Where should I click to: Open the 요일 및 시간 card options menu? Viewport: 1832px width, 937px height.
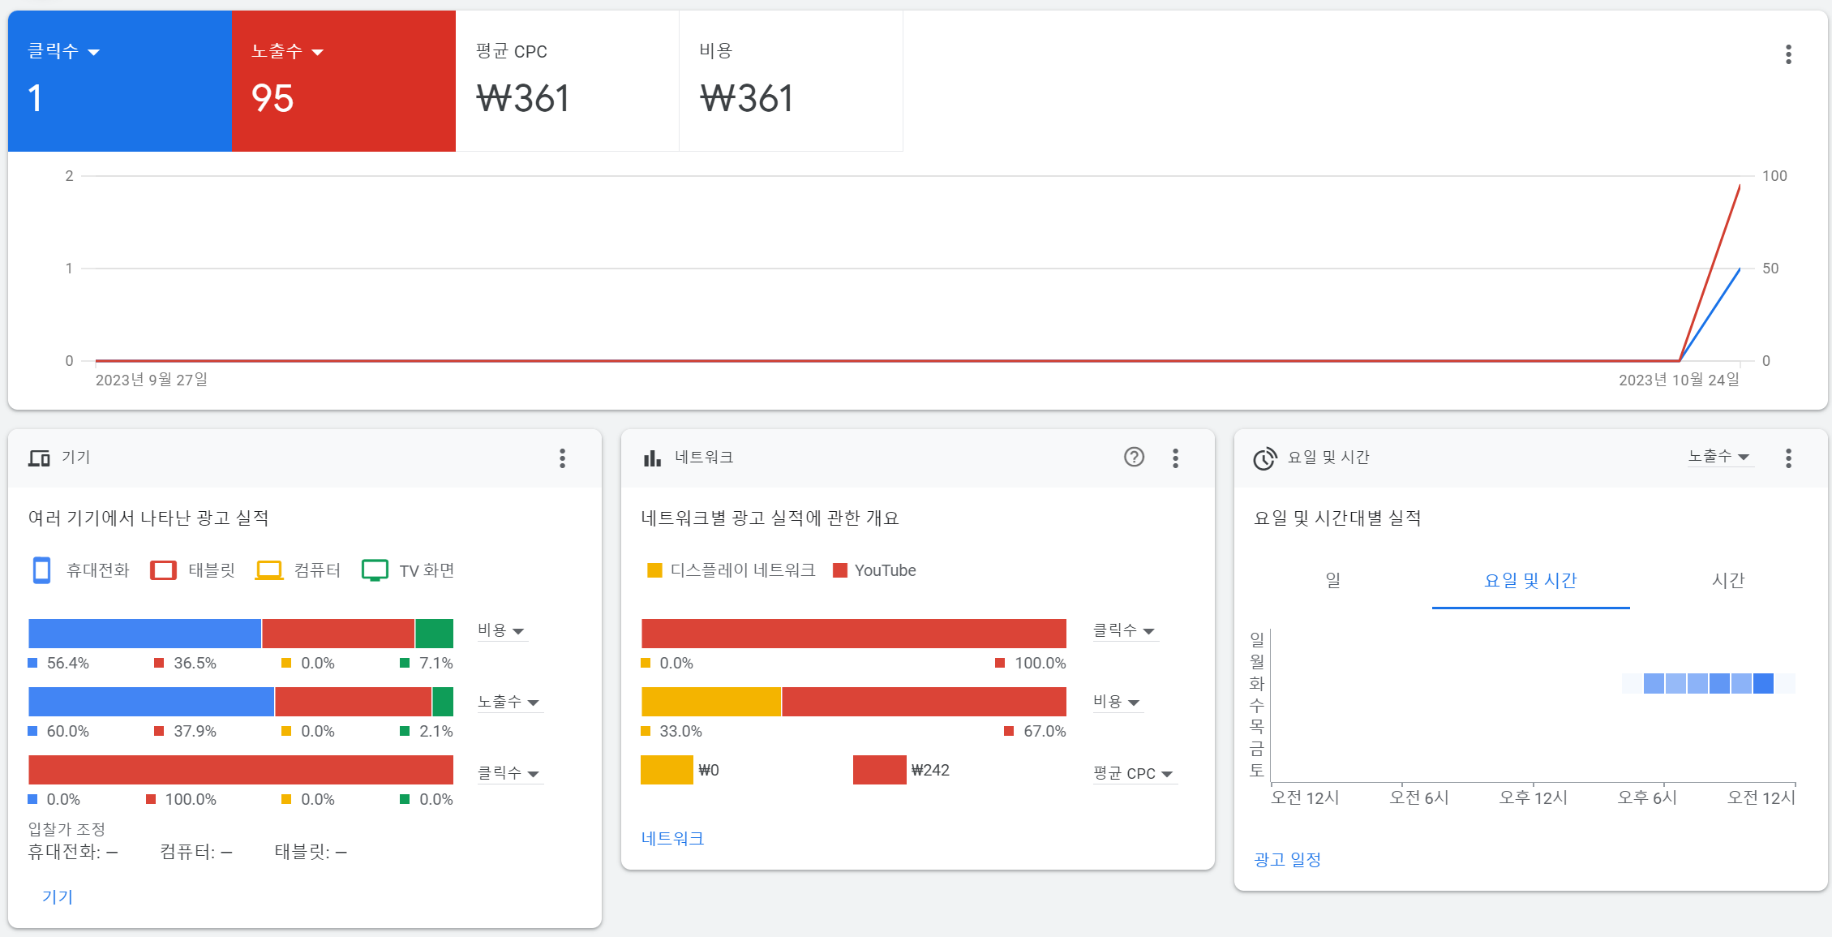pos(1787,458)
